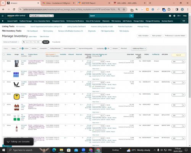Tick the select-all checkbox in the table header
191x153 pixels.
[4, 54]
